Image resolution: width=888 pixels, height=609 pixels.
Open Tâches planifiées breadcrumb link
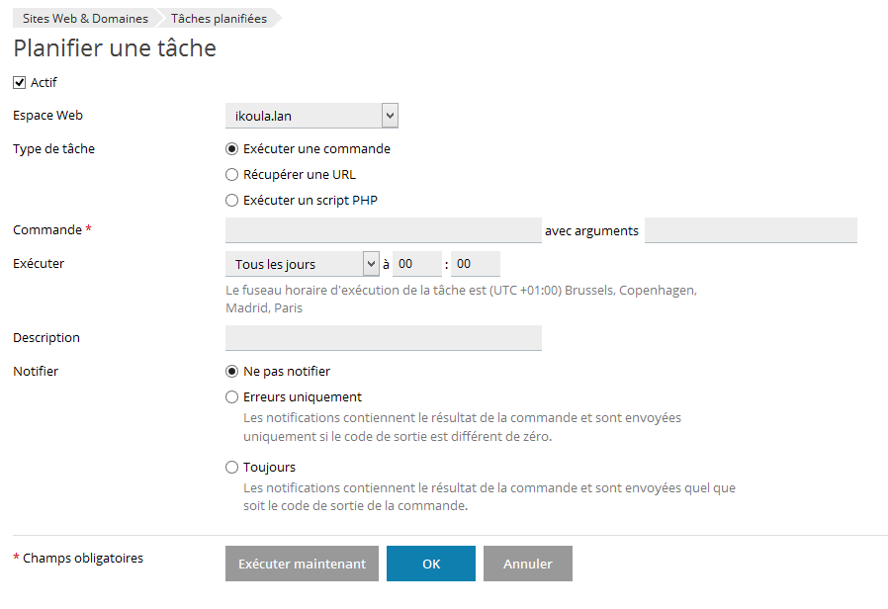(x=219, y=19)
